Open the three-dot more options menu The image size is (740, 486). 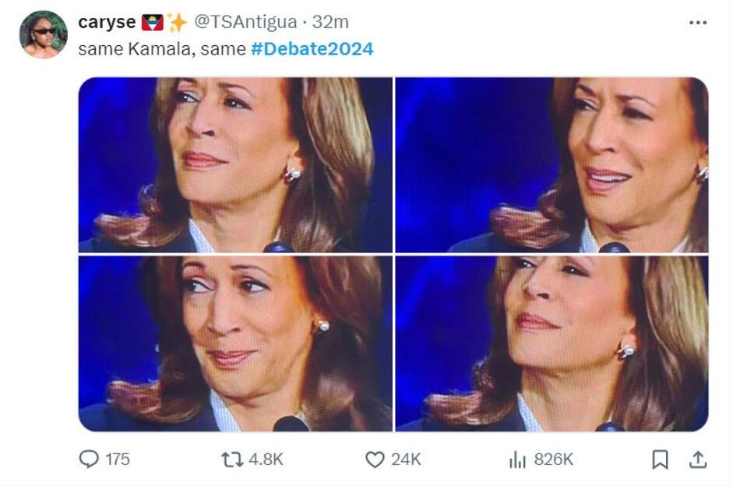pos(698,23)
